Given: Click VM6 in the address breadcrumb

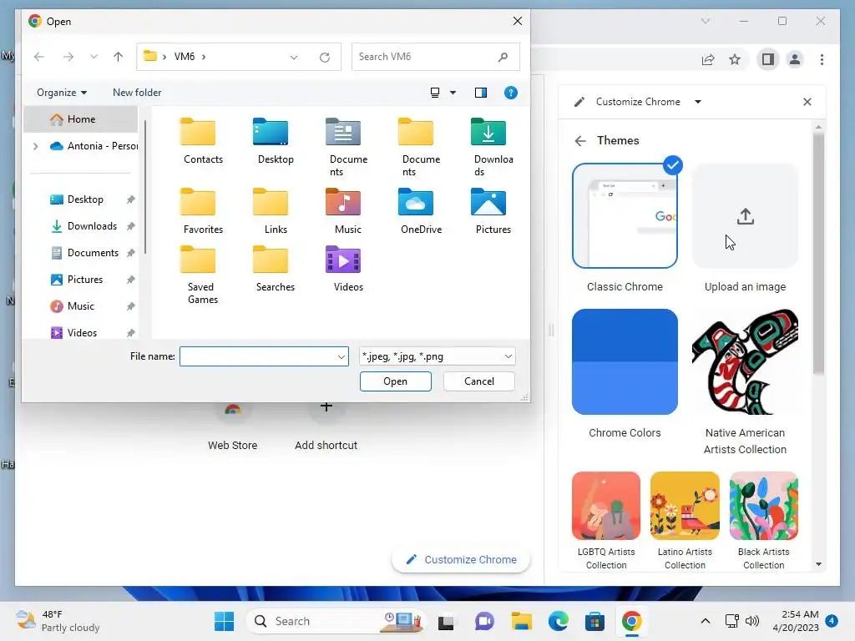Looking at the screenshot, I should click(185, 57).
